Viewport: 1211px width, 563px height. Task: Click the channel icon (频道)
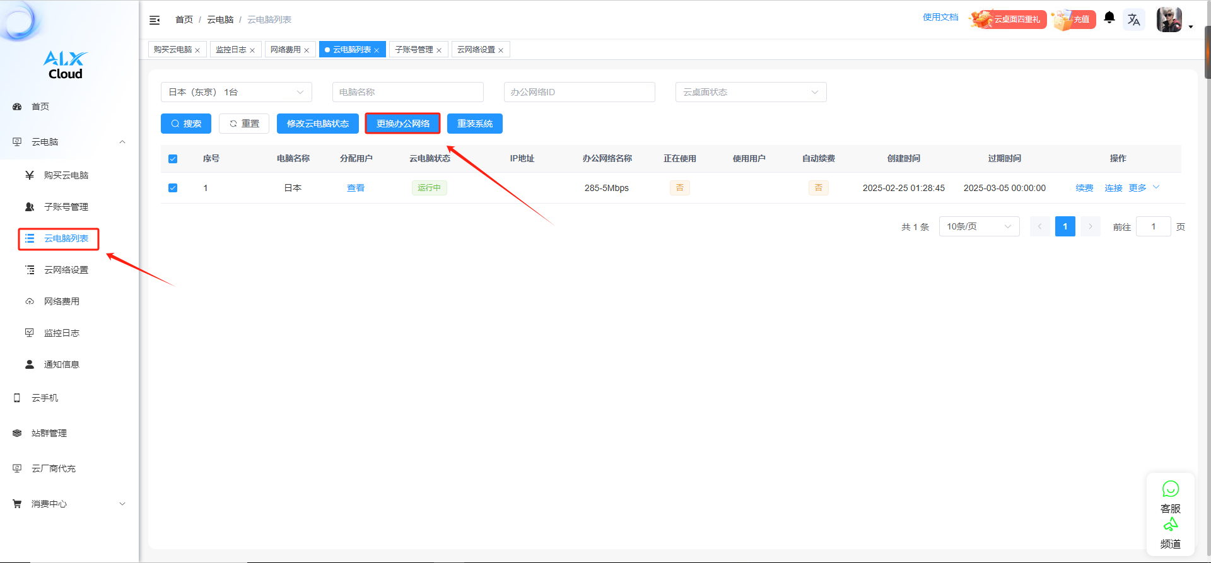click(x=1170, y=525)
